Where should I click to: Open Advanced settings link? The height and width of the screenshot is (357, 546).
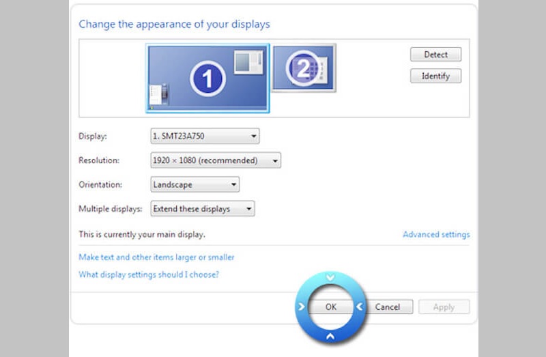click(x=436, y=234)
